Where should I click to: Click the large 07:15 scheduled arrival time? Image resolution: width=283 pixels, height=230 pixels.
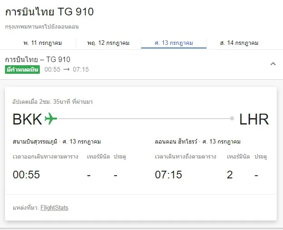[168, 174]
